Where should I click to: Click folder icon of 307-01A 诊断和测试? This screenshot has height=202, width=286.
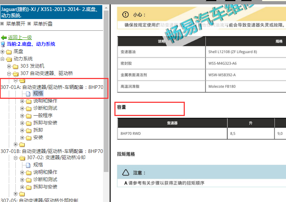[x=29, y=109]
